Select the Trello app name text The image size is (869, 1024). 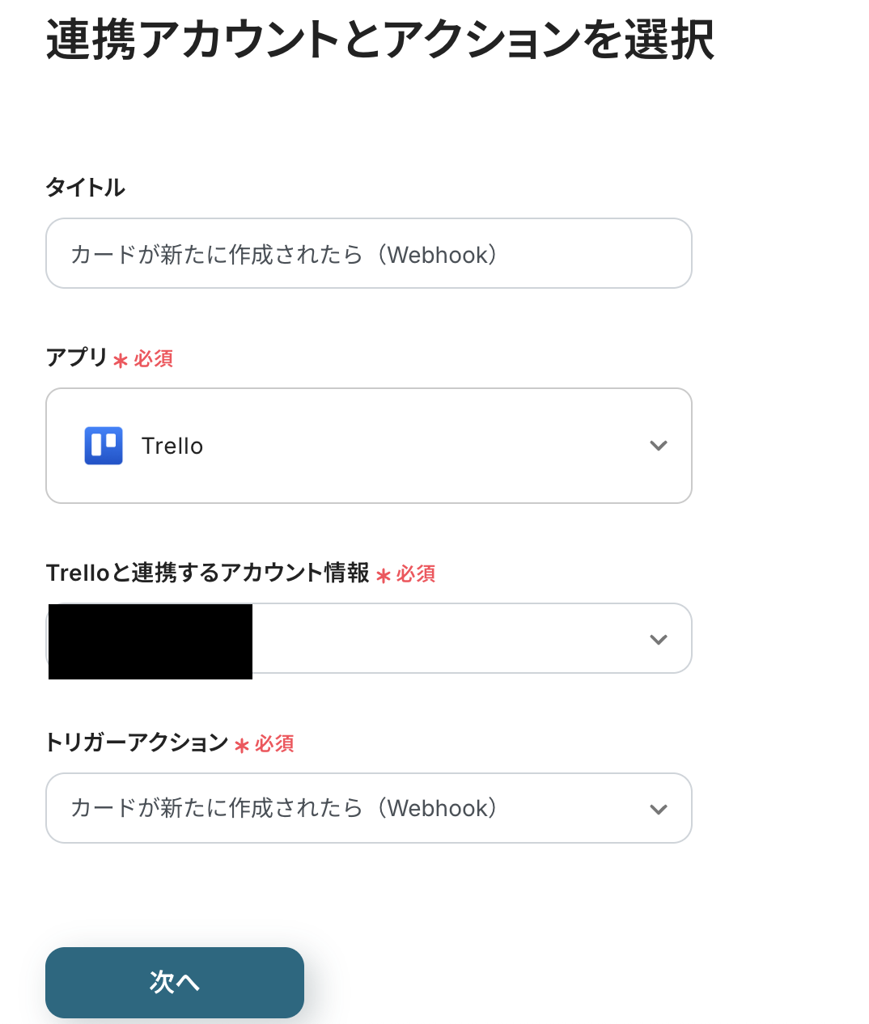[x=172, y=446]
